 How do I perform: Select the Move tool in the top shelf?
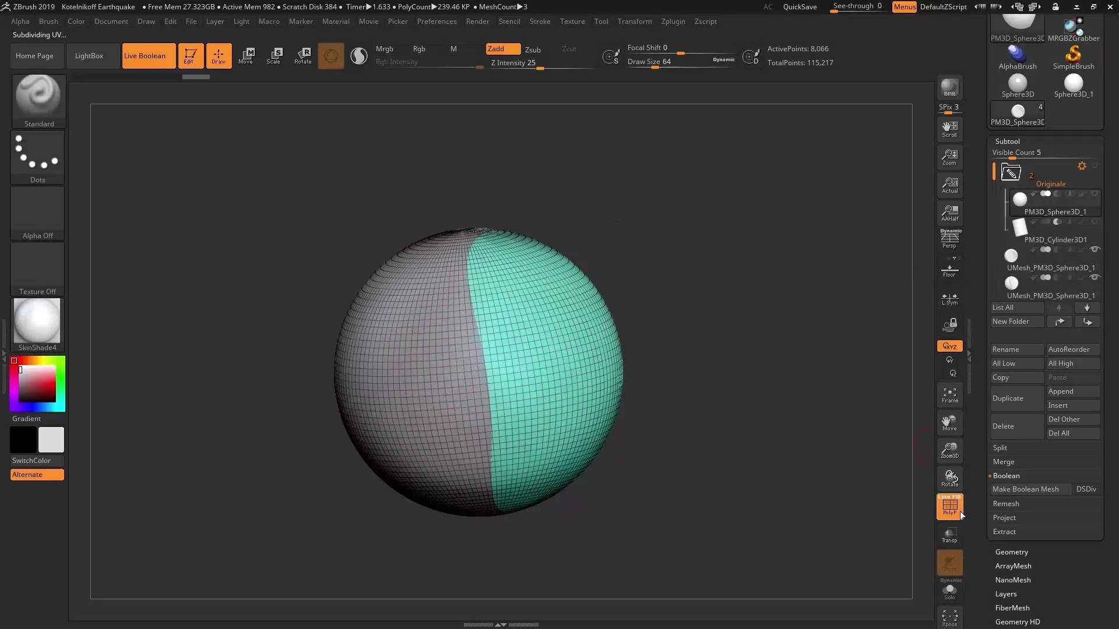click(x=246, y=56)
